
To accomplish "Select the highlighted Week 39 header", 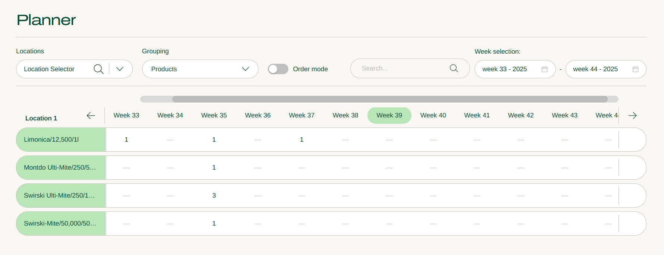I will click(389, 116).
